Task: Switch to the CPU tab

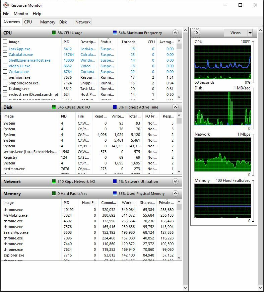Action: (x=30, y=22)
